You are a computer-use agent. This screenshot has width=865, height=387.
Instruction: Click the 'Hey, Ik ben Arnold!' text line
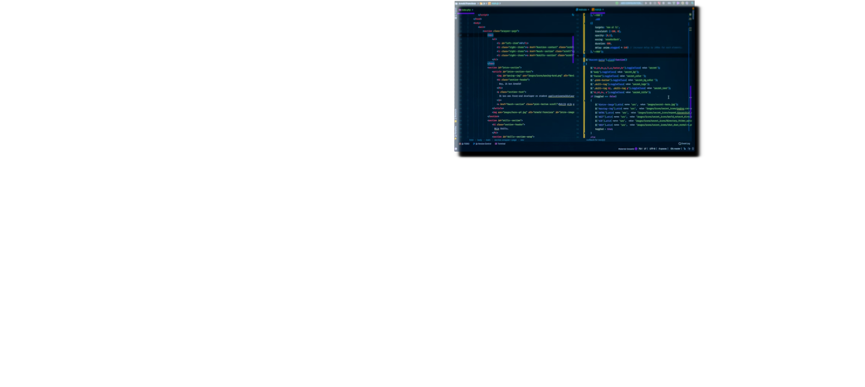point(510,84)
